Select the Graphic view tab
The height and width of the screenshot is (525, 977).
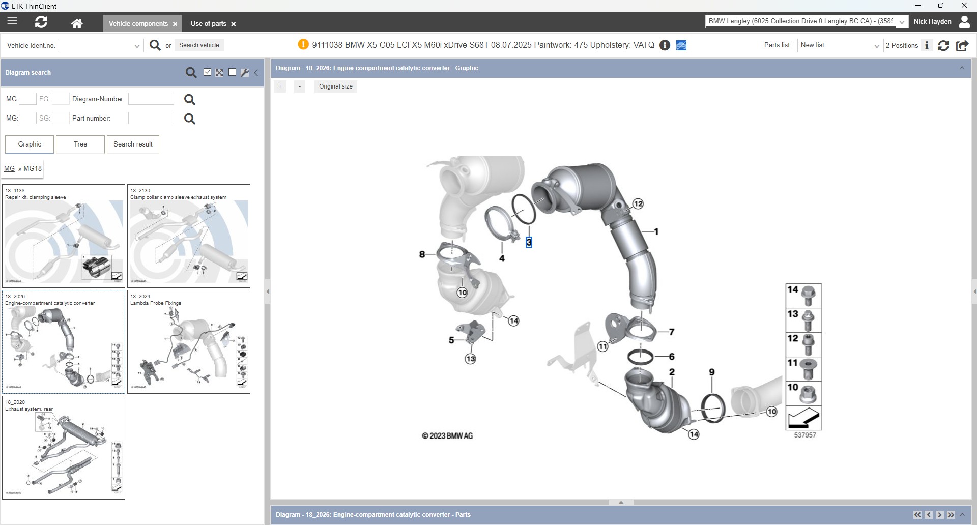[x=30, y=144]
